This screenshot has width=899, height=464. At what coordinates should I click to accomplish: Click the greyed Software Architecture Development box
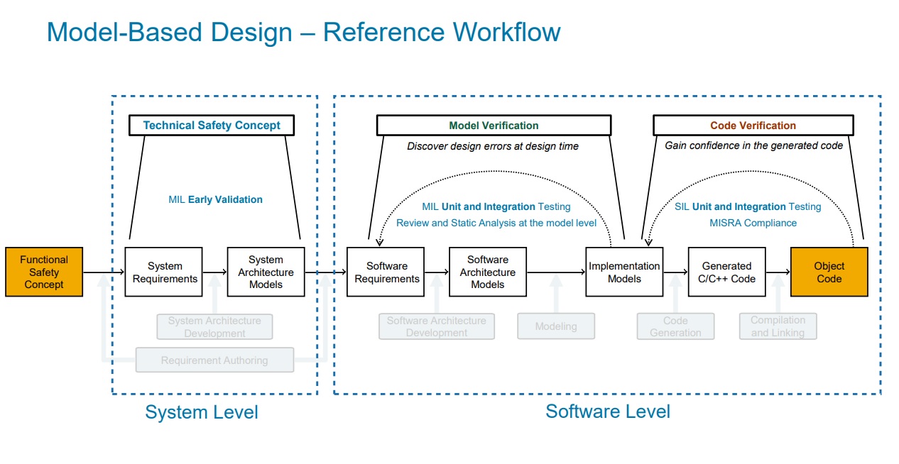click(437, 326)
